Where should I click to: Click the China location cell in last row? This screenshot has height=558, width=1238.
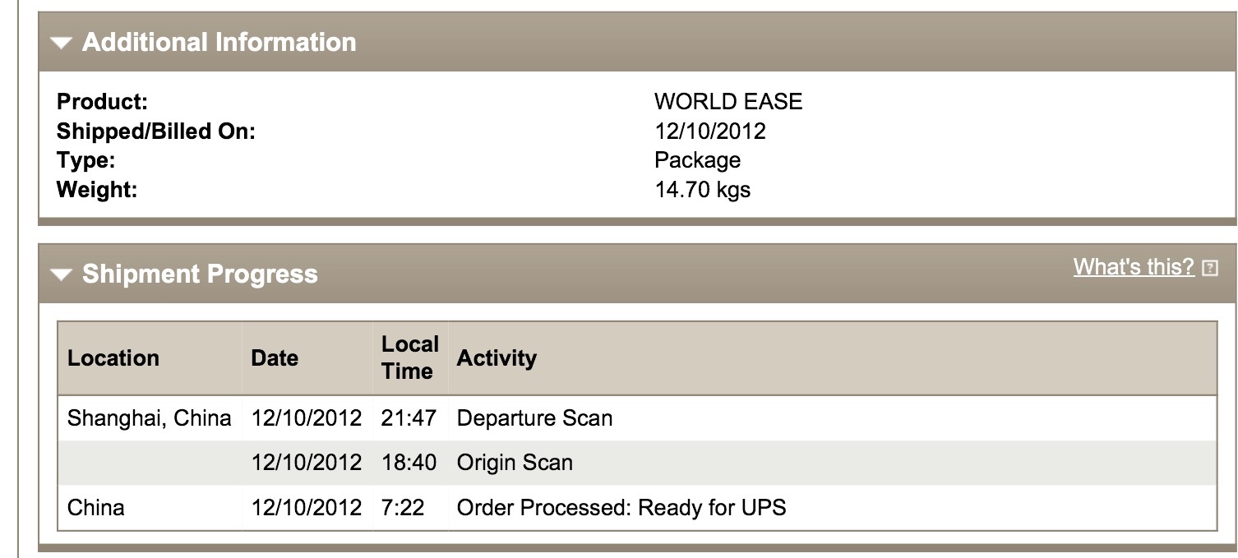point(95,508)
